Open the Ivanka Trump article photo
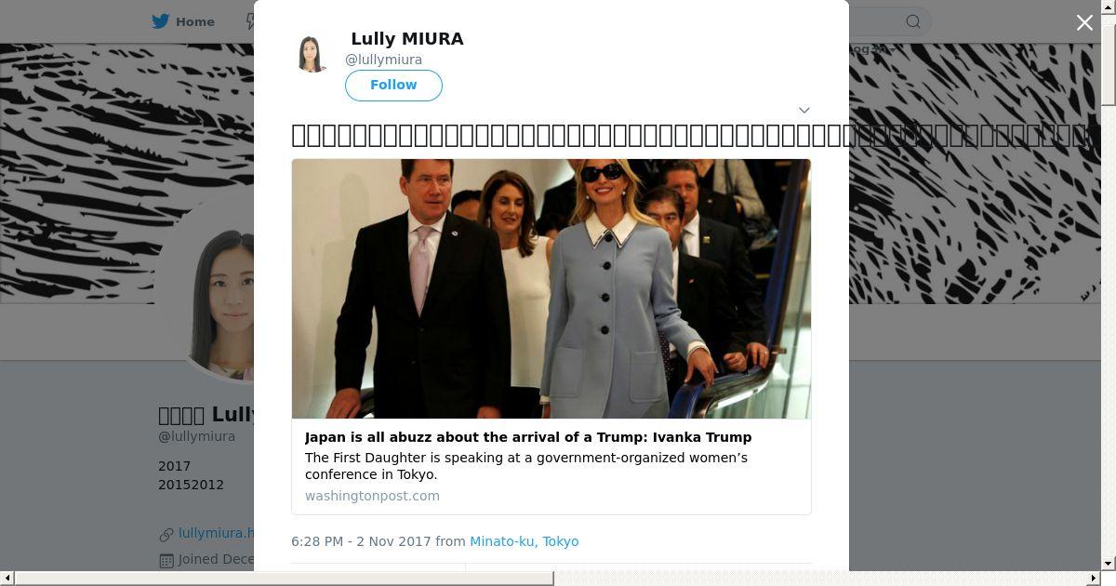This screenshot has height=586, width=1116. point(551,288)
